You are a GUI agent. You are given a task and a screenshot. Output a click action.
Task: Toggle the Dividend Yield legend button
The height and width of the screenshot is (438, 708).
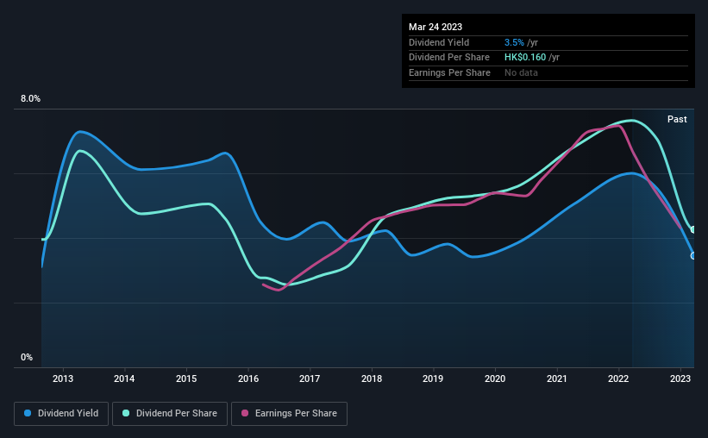coord(61,414)
